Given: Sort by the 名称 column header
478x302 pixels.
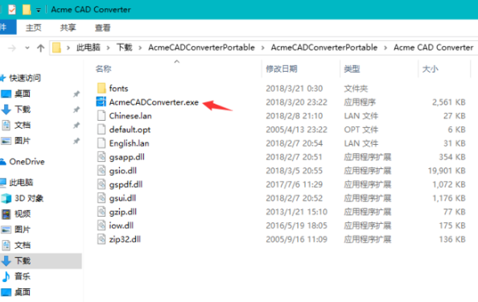Looking at the screenshot, I should (104, 69).
